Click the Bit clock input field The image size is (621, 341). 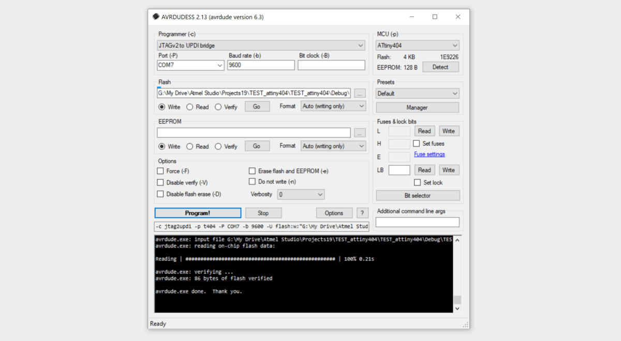pyautogui.click(x=331, y=65)
